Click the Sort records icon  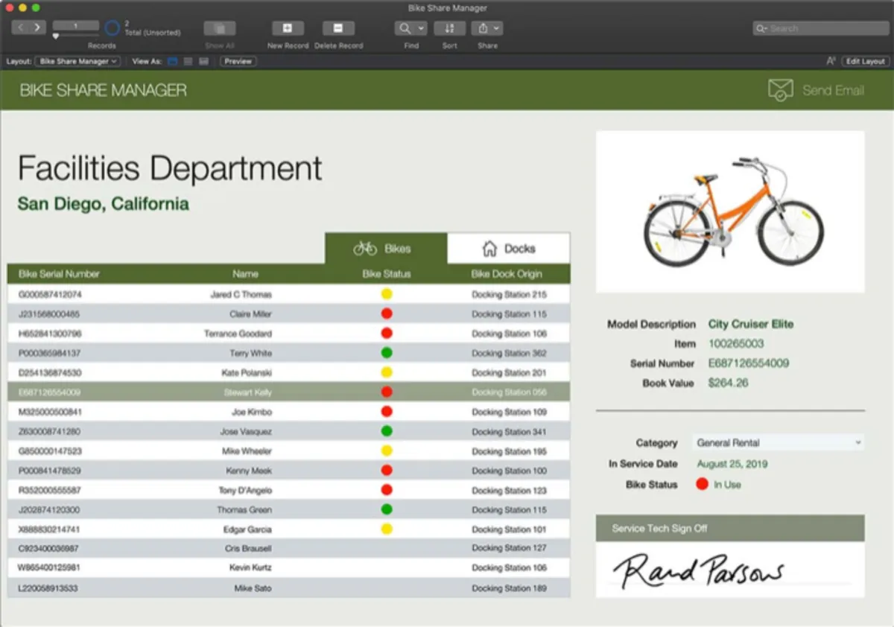449,28
